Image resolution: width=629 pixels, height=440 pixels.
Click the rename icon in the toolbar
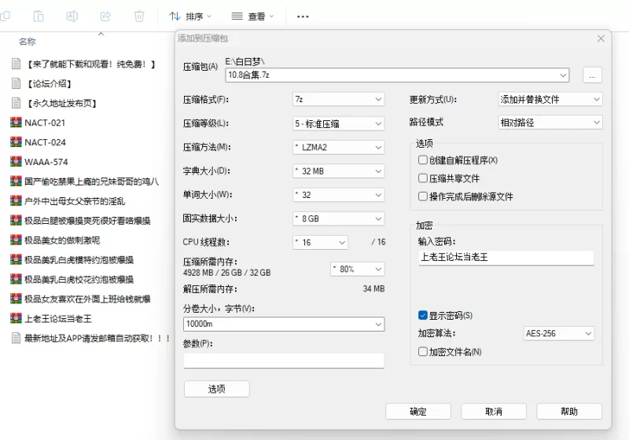pyautogui.click(x=72, y=16)
